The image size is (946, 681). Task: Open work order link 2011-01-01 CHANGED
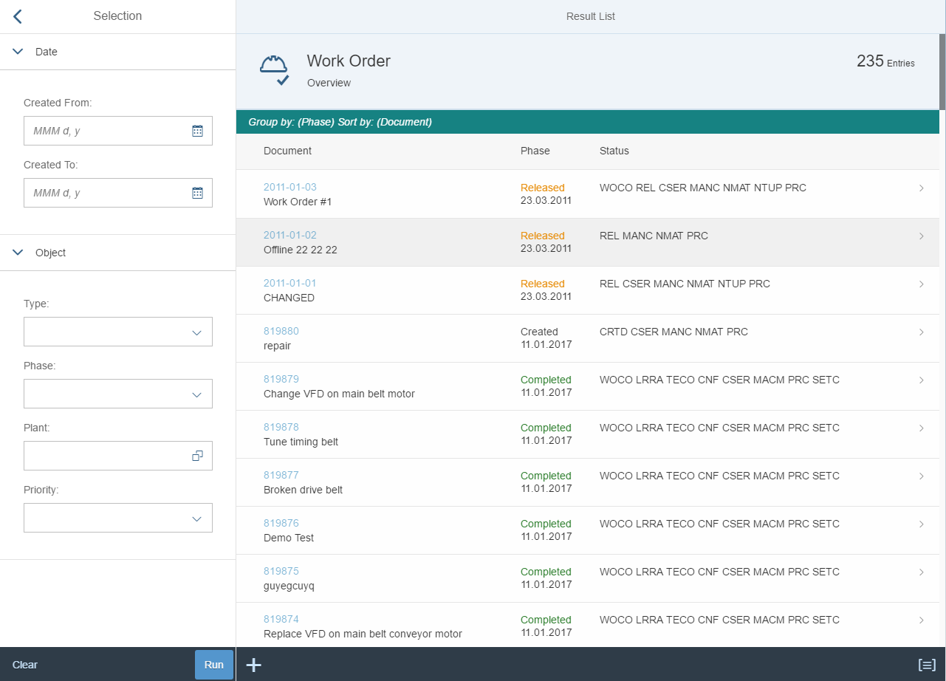288,283
